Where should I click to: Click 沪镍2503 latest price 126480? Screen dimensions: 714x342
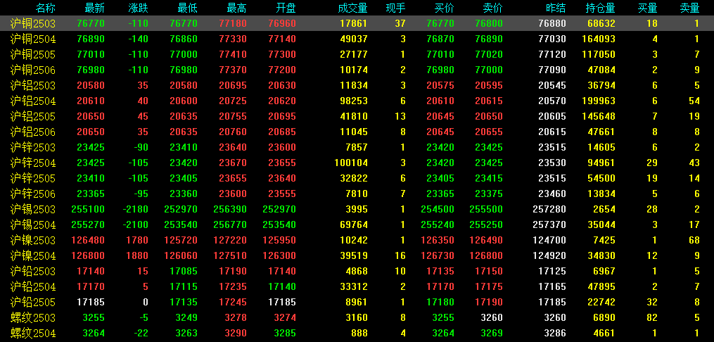pyautogui.click(x=88, y=241)
